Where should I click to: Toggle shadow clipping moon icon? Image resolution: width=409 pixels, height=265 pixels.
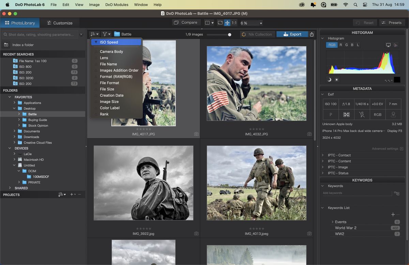(329, 79)
